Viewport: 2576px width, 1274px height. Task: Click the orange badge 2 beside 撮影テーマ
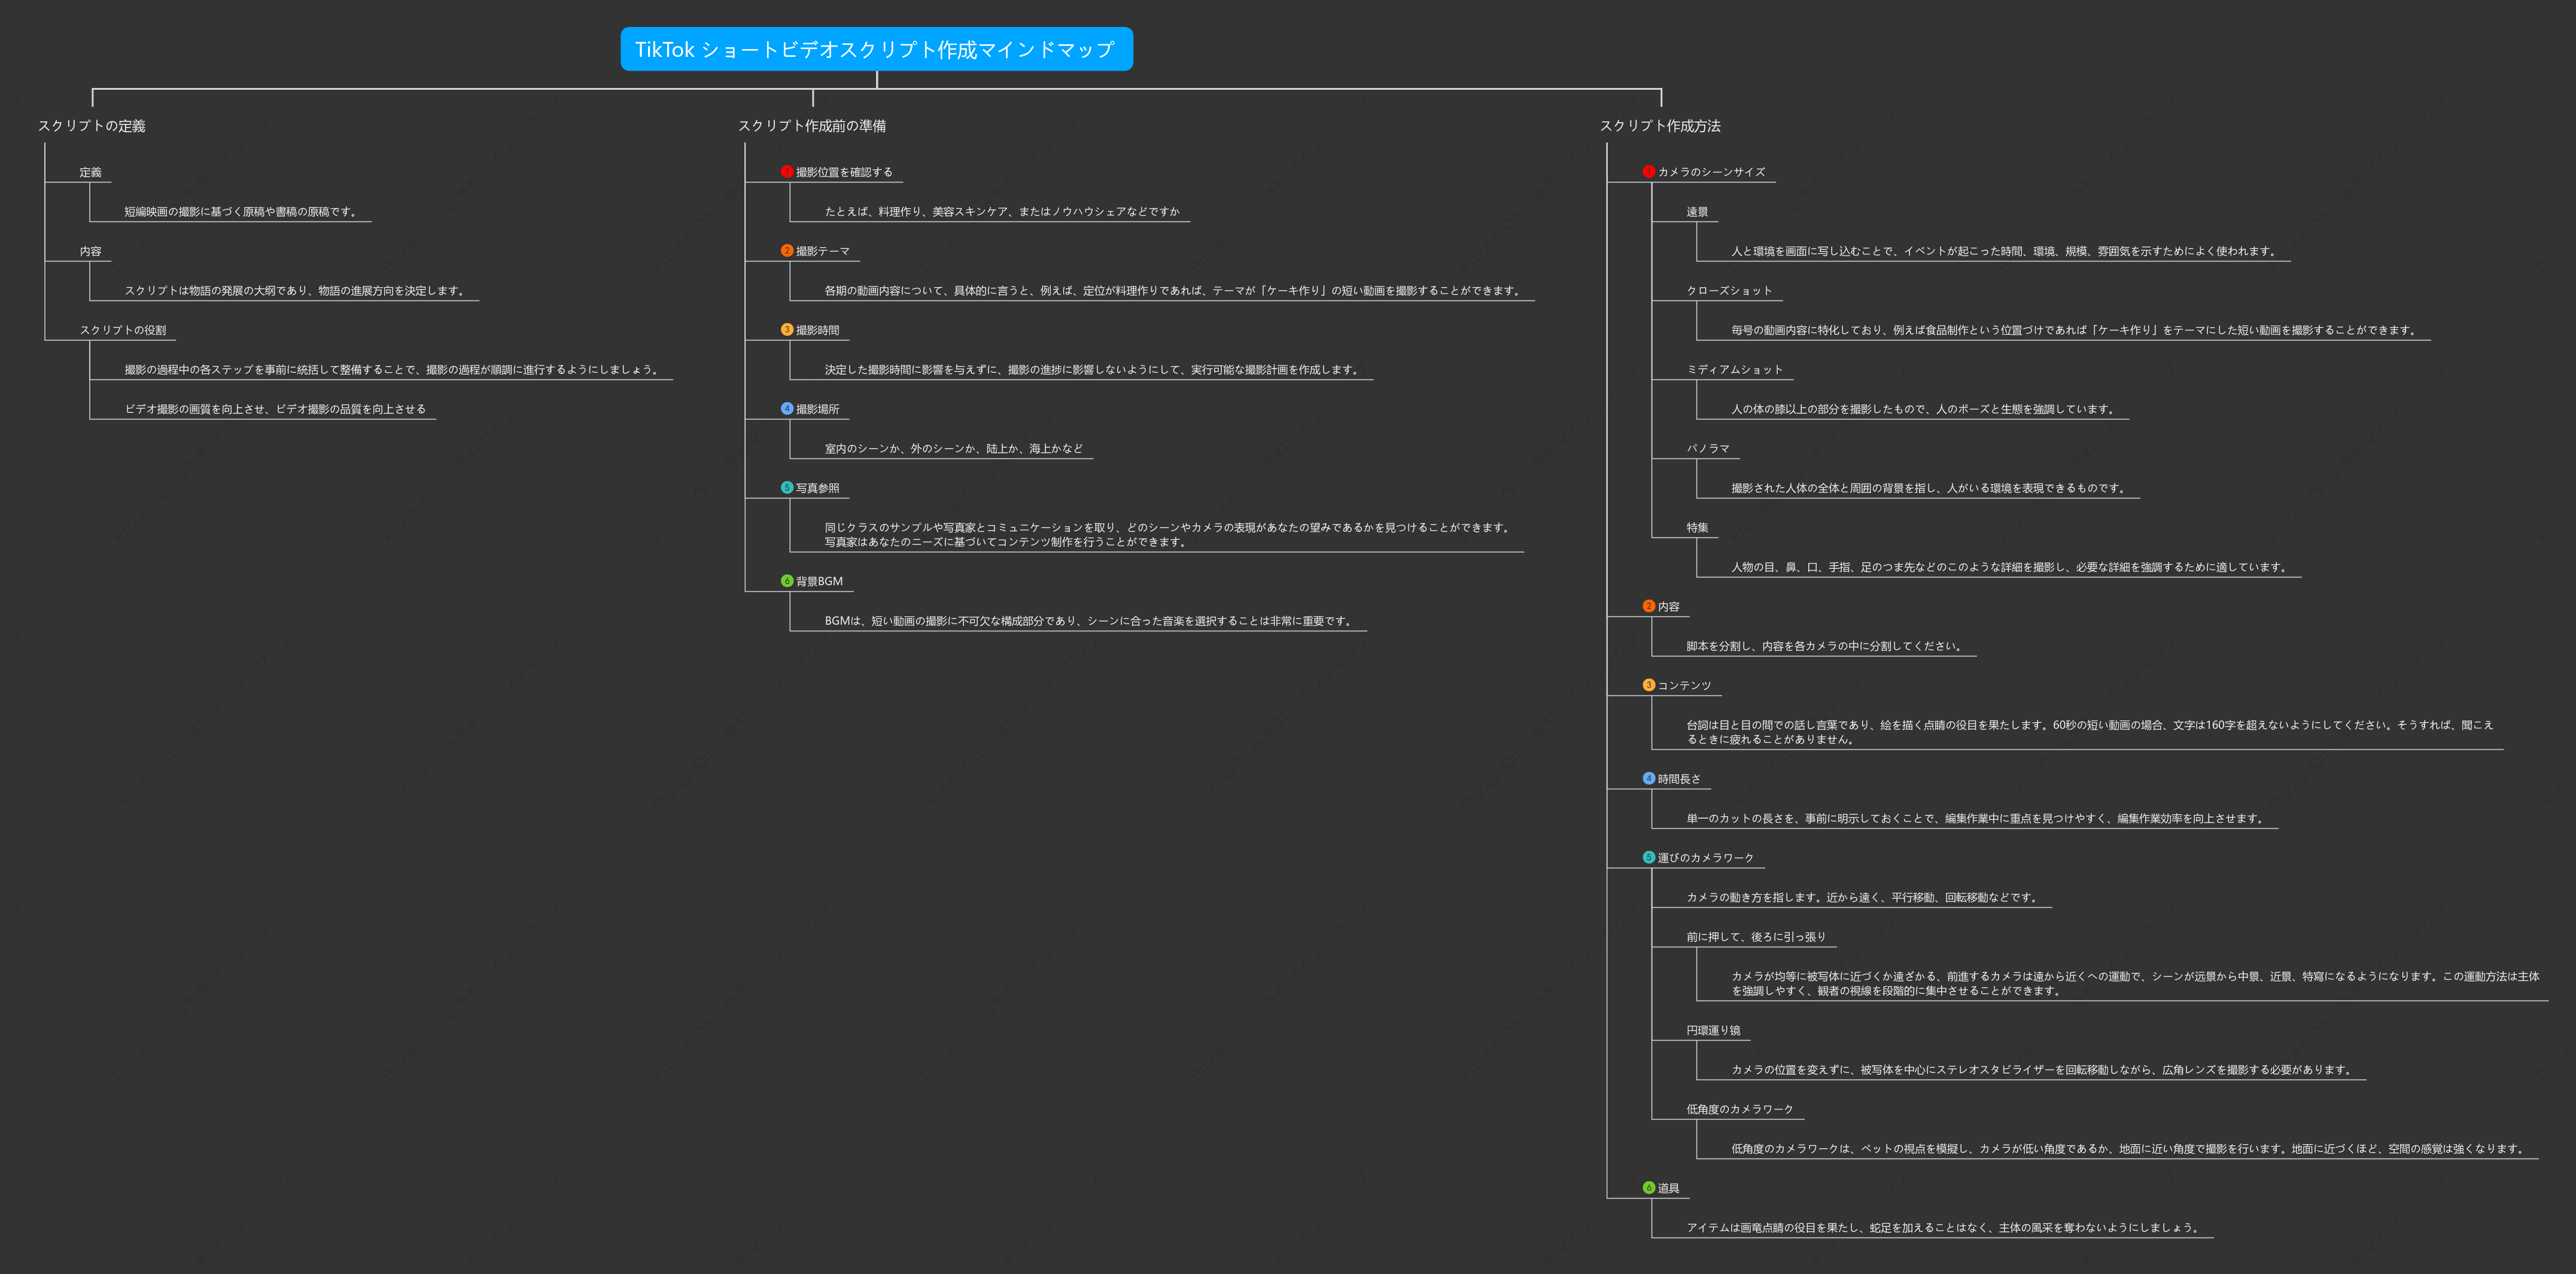click(787, 251)
